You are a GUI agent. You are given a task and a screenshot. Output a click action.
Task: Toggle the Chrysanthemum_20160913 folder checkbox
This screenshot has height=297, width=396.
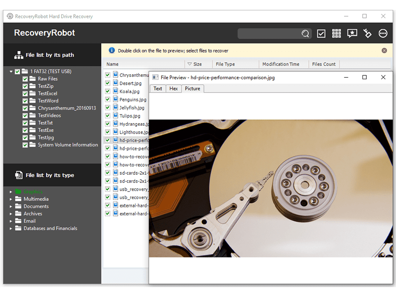25,108
